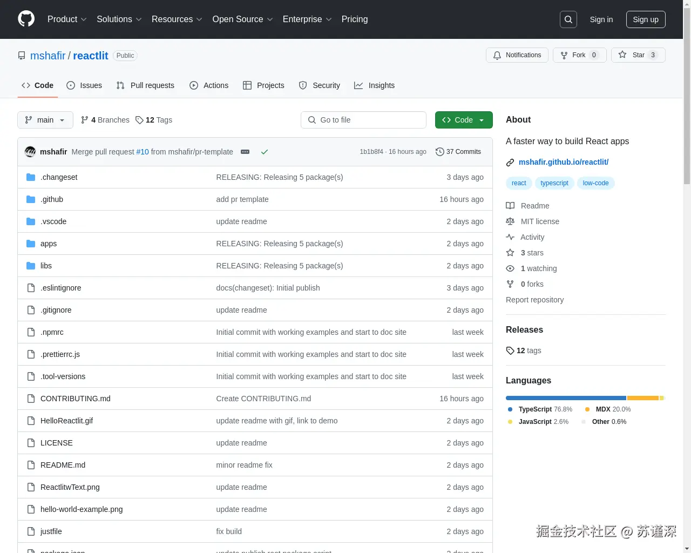This screenshot has width=691, height=553.
Task: Click the GitHub logo in the header
Action: [x=26, y=19]
